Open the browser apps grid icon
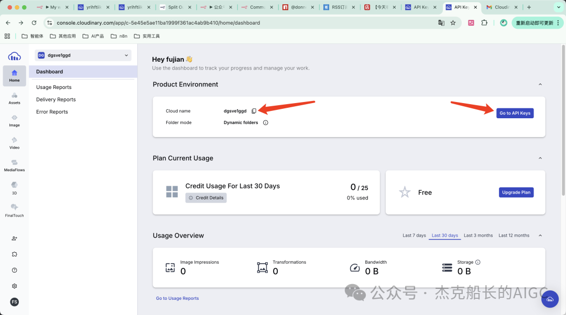 [7, 36]
